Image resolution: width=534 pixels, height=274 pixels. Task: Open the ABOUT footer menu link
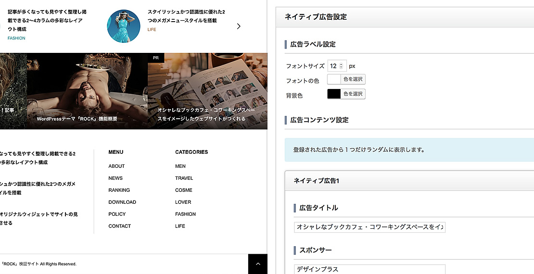point(116,166)
